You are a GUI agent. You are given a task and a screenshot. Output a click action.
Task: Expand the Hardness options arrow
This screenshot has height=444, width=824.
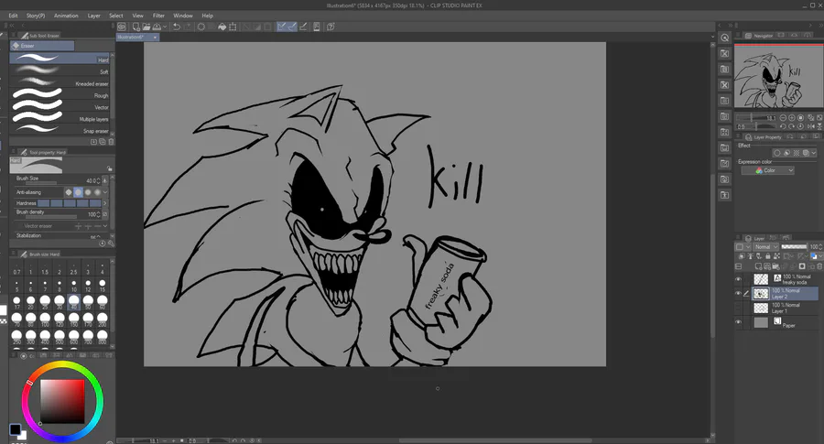105,203
